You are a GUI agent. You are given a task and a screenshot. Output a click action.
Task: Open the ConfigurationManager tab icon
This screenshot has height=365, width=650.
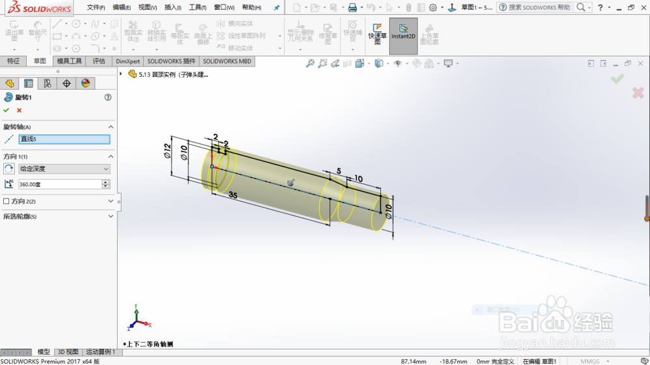point(47,83)
